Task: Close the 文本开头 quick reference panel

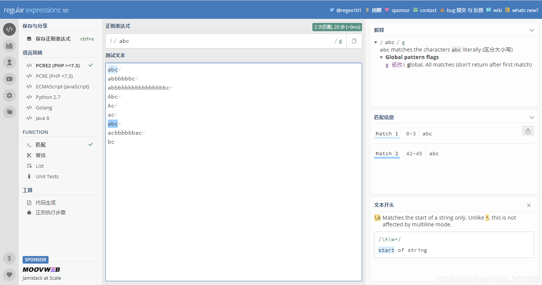Action: (529, 205)
